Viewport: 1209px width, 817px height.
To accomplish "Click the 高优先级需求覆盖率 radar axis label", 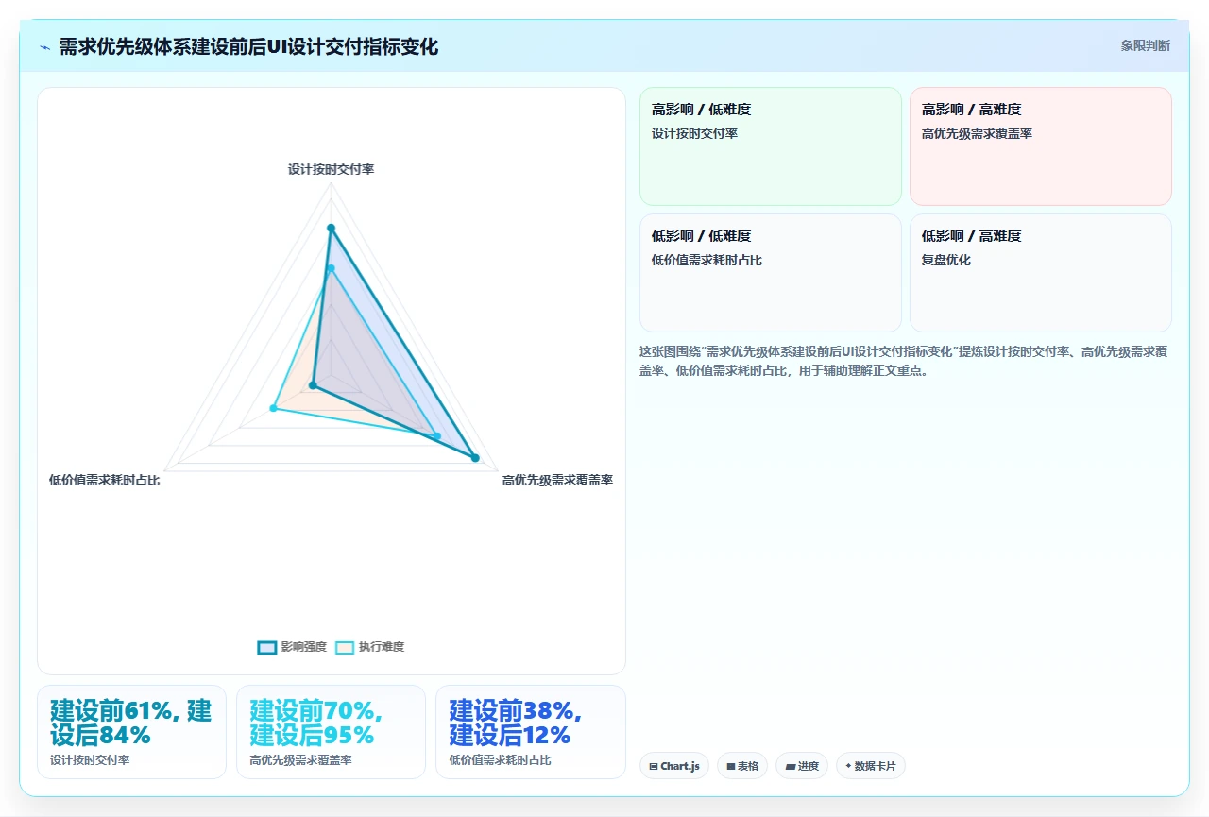I will click(x=557, y=480).
